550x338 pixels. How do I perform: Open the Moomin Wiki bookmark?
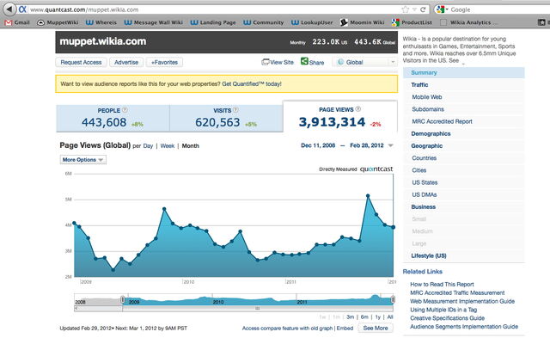pyautogui.click(x=363, y=22)
